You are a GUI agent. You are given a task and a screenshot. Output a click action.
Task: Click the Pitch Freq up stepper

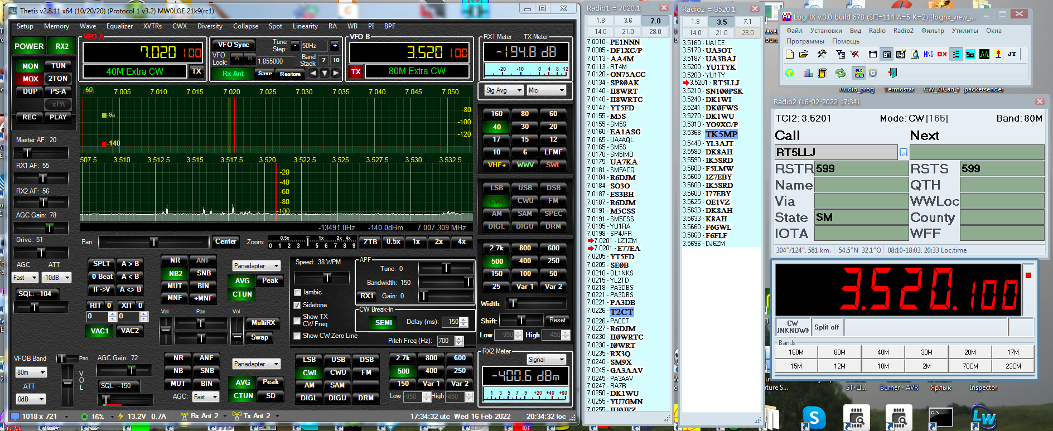459,338
